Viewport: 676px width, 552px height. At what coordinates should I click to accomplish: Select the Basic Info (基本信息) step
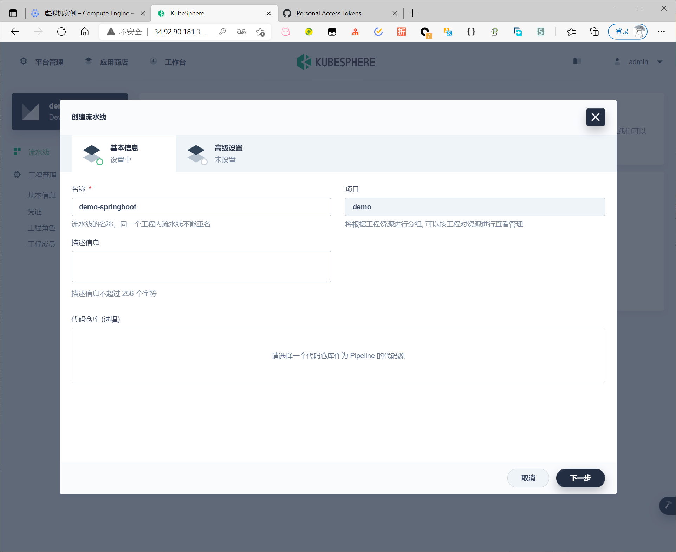(124, 153)
